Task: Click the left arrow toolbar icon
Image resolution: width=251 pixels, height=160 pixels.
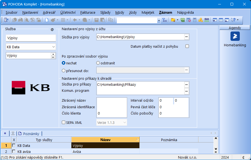Action: 75,20
